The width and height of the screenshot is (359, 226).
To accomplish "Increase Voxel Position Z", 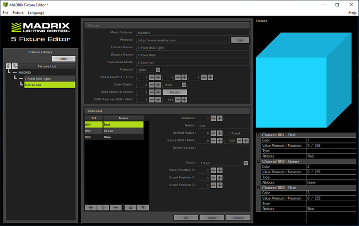I will point(220,185).
